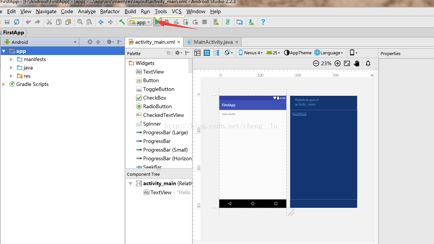The image size is (434, 244).
Task: Open the Refactor menu
Action: [110, 11]
